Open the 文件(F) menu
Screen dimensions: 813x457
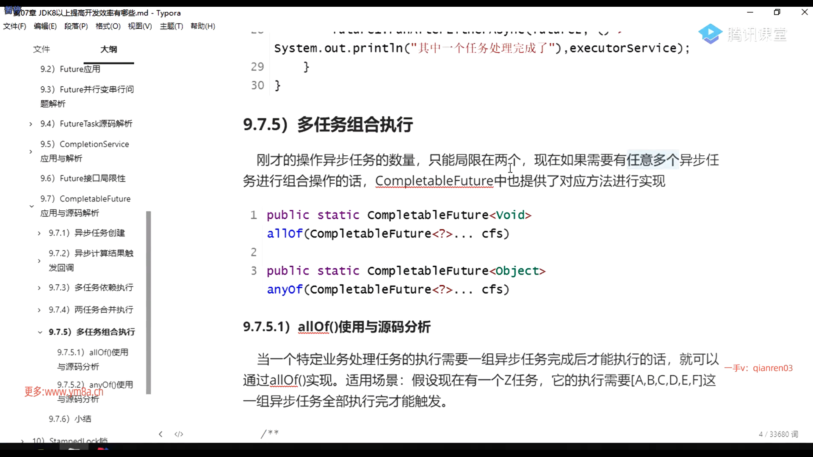point(15,26)
